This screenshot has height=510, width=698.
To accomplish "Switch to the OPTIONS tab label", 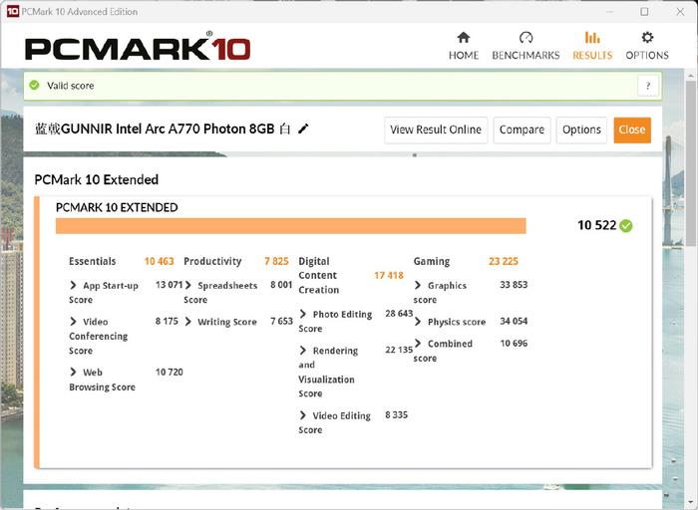I will tap(647, 55).
